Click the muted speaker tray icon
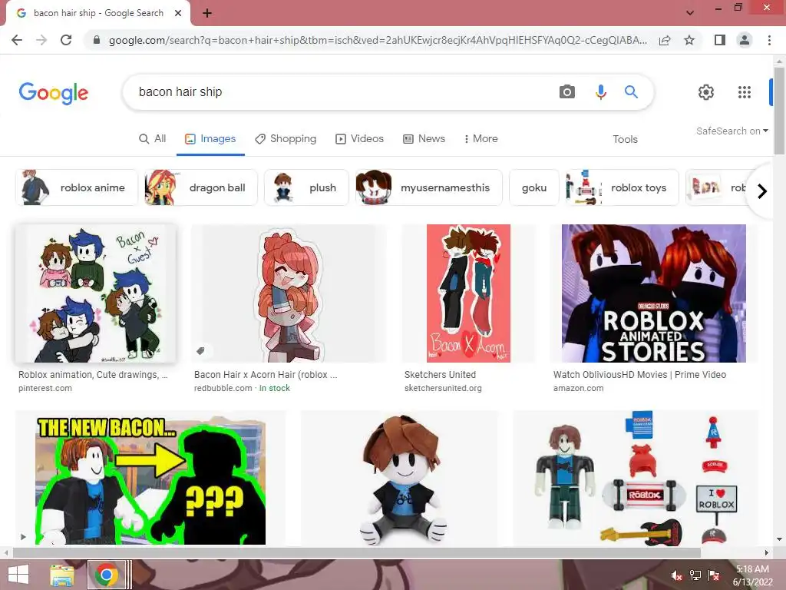The height and width of the screenshot is (590, 786). pos(677,575)
